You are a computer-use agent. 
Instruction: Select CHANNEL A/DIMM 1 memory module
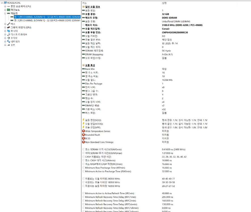click(x=47, y=17)
